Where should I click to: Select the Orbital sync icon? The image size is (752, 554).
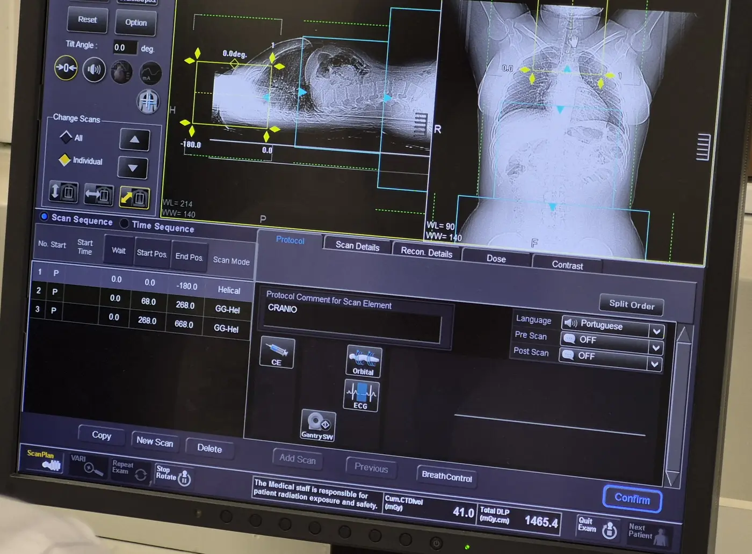click(x=364, y=361)
